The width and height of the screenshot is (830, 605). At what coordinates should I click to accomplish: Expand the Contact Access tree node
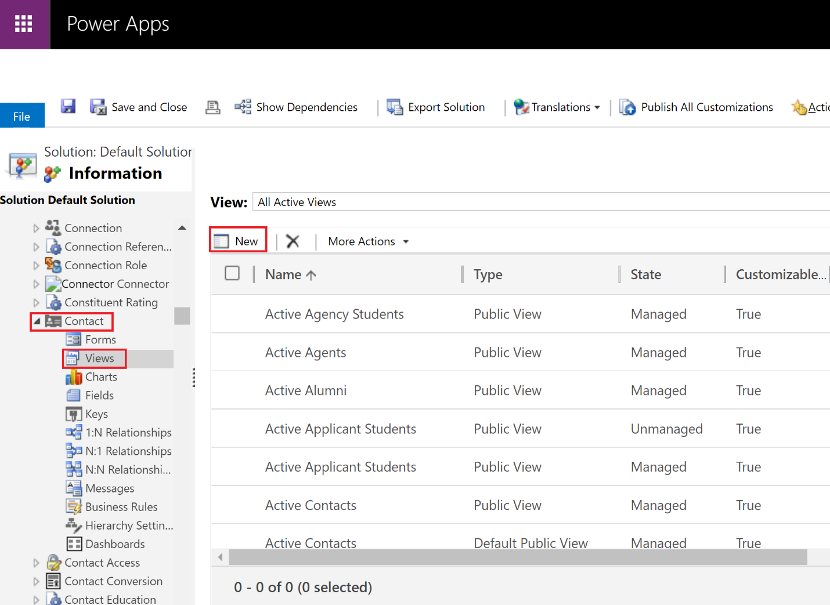click(x=36, y=563)
